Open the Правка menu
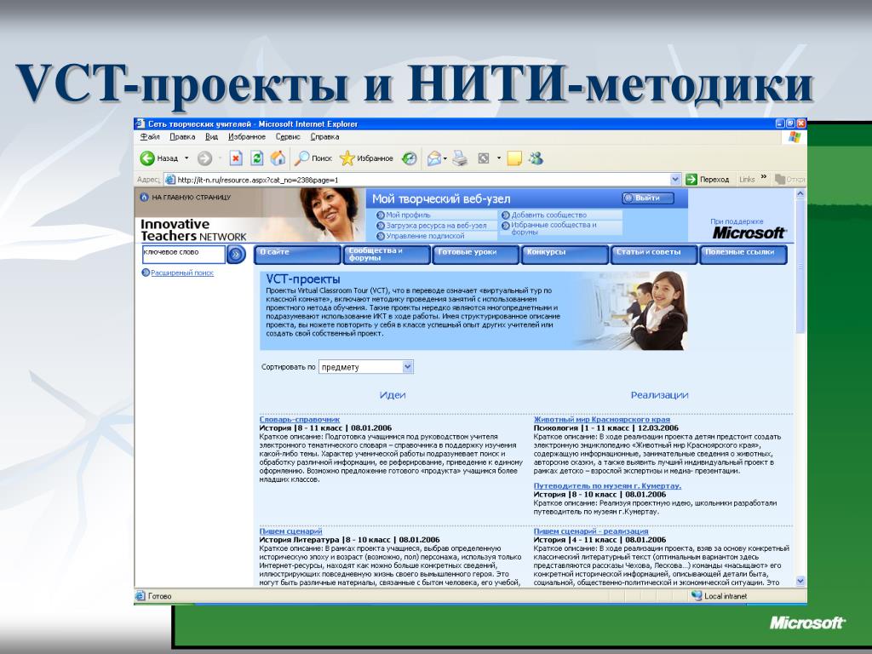This screenshot has width=872, height=654. [182, 137]
